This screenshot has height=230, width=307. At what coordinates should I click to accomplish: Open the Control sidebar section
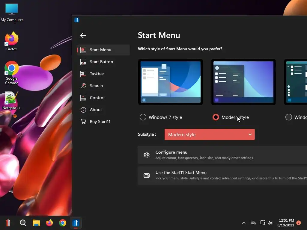[x=103, y=98]
